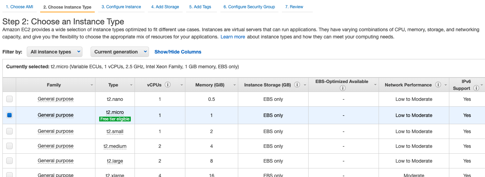The width and height of the screenshot is (485, 177).
Task: Go to step 1 Choose AMI tab
Action: pyautogui.click(x=19, y=7)
